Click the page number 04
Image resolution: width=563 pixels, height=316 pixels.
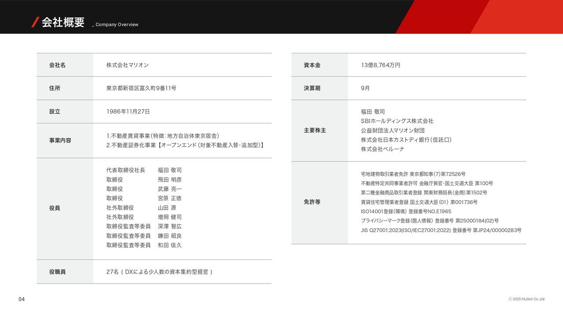22,299
